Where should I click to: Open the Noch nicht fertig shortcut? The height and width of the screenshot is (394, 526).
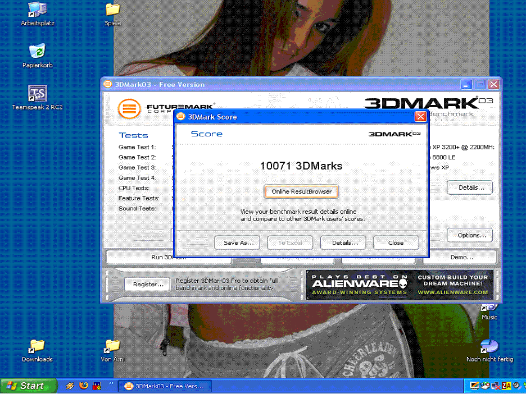[489, 350]
